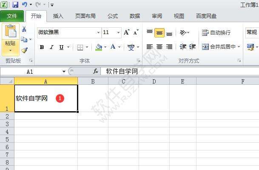This screenshot has height=170, width=259.
Task: Click the Redo arrow icon
Action: [x=38, y=5]
